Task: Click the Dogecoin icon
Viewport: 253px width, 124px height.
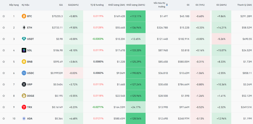Action: tap(24, 96)
